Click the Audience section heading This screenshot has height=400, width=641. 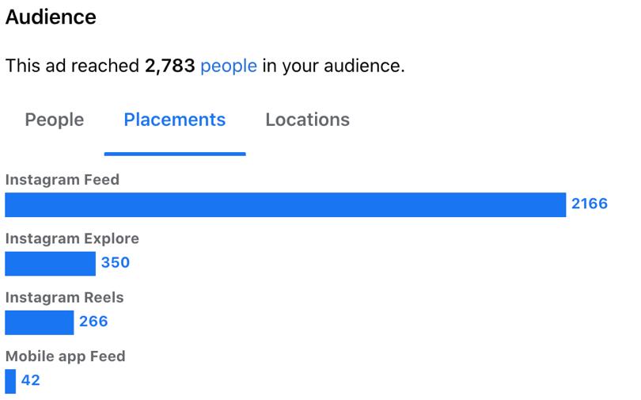[x=51, y=17]
